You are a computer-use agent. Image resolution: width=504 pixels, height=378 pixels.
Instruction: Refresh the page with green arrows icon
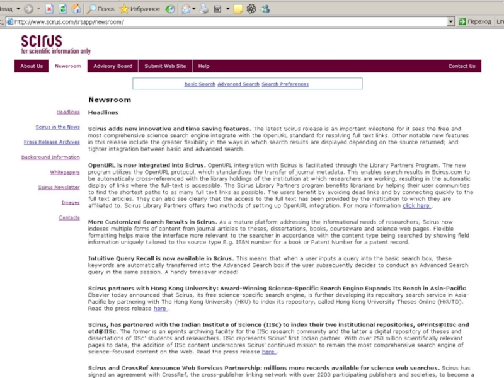62,9
